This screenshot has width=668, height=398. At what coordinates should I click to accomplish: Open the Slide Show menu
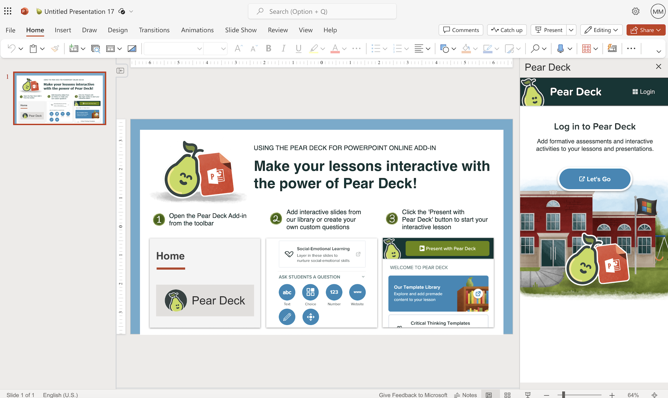pyautogui.click(x=241, y=30)
